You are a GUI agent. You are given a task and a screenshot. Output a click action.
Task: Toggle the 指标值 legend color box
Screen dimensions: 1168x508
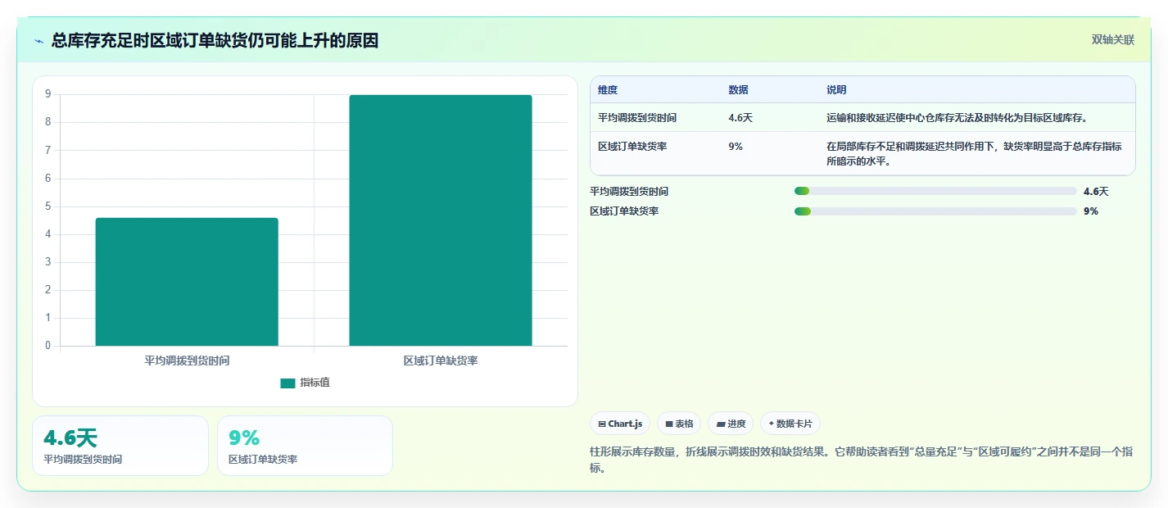[287, 383]
